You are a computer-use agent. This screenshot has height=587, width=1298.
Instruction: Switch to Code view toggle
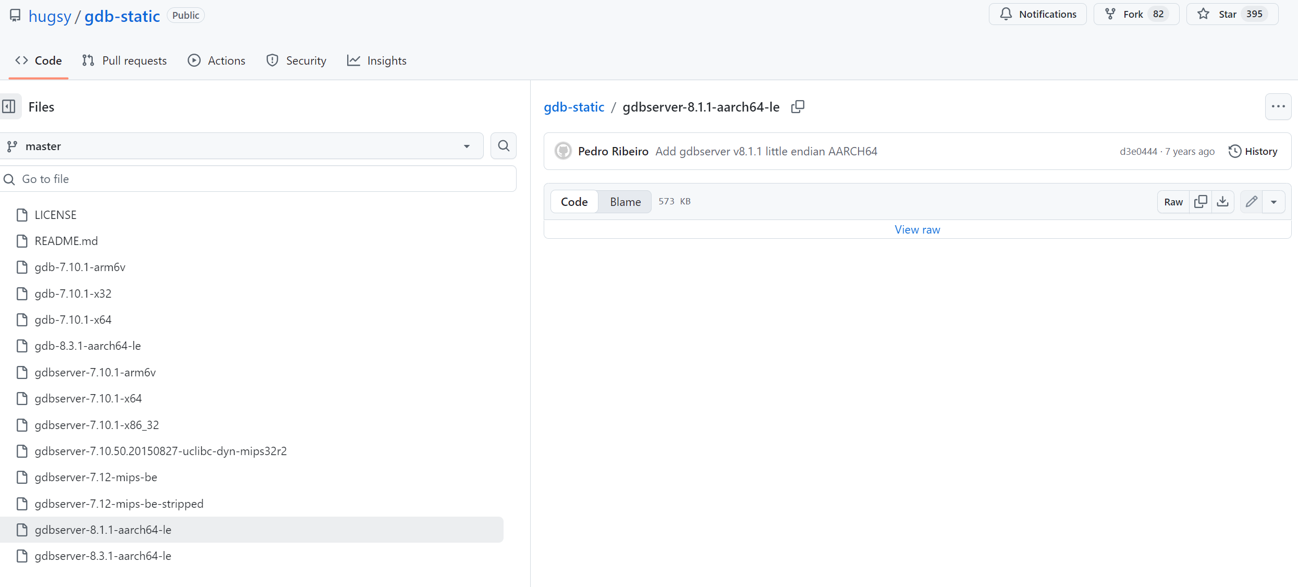574,202
